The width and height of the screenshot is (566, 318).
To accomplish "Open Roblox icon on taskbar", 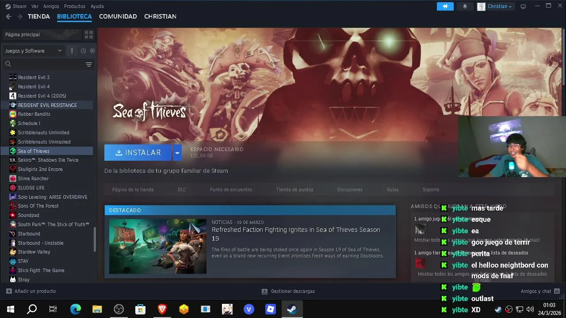I will pos(271,309).
